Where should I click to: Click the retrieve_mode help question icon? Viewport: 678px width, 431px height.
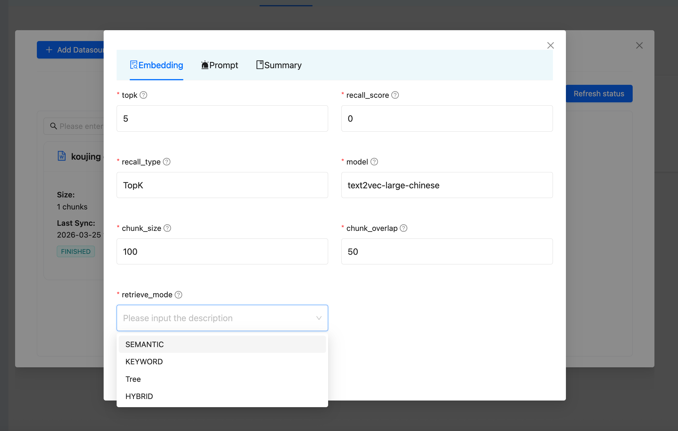pos(179,295)
